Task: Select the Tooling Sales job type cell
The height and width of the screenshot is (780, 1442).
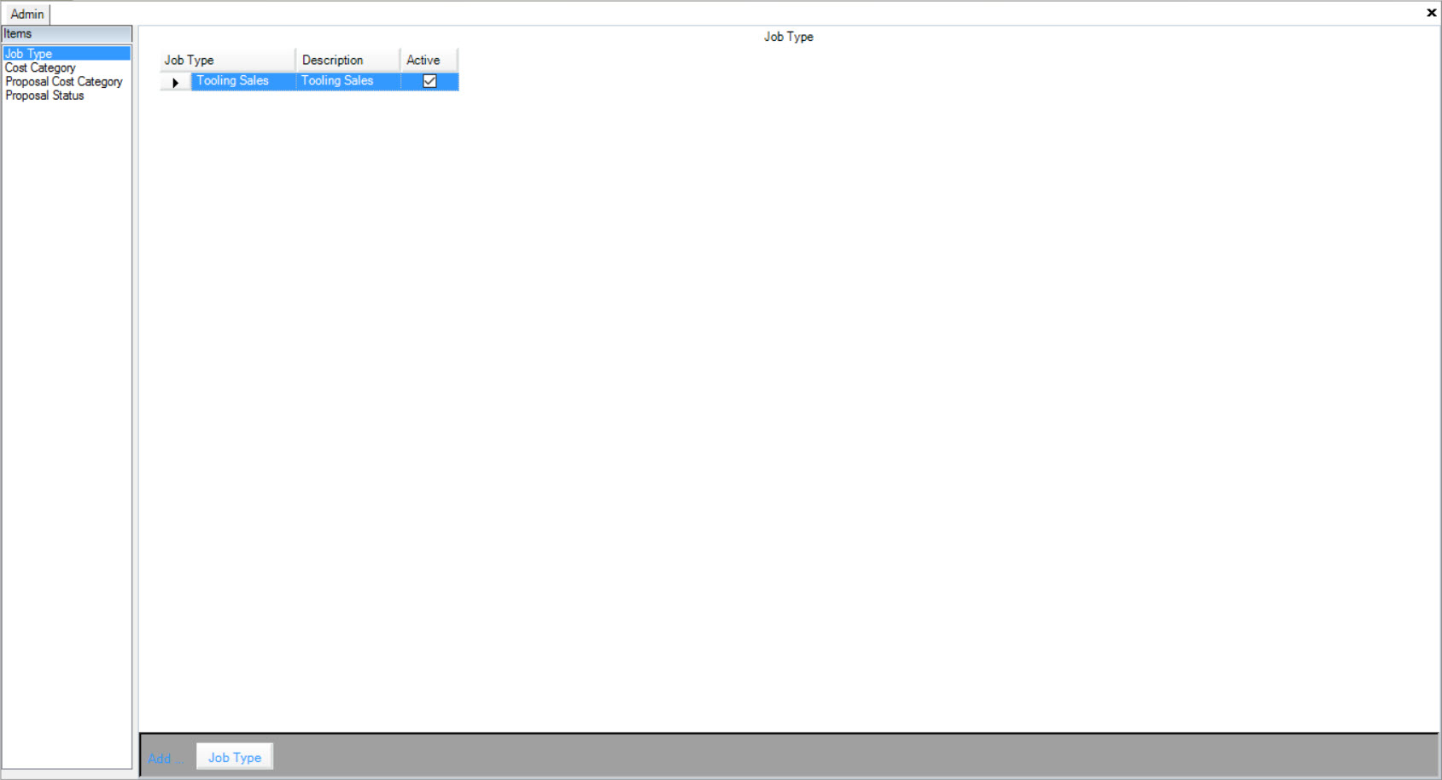Action: click(x=243, y=81)
